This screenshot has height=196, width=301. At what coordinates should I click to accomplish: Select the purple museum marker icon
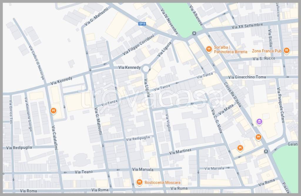[x=259, y=122]
